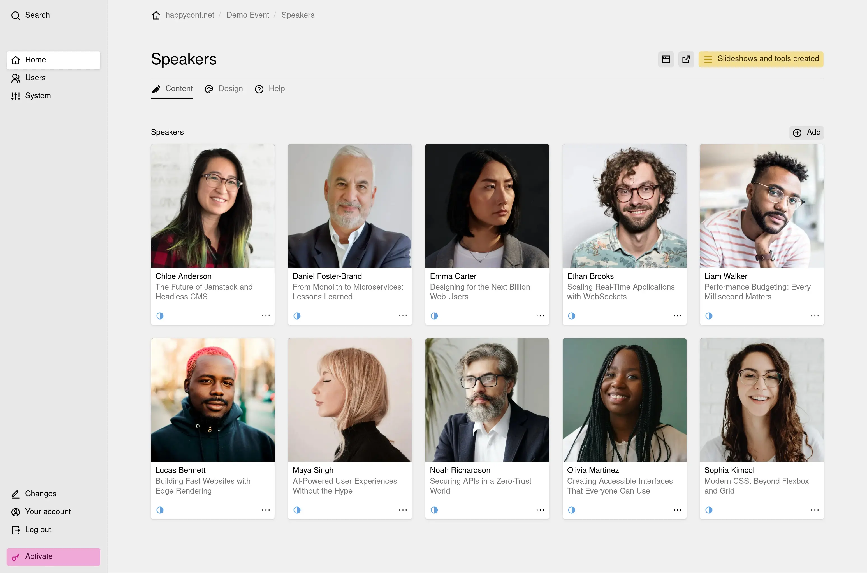Open Liam Walker's portrait photo

point(762,206)
